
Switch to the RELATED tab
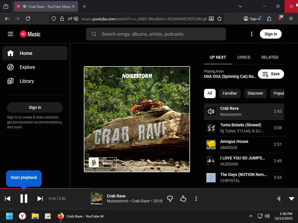point(270,57)
